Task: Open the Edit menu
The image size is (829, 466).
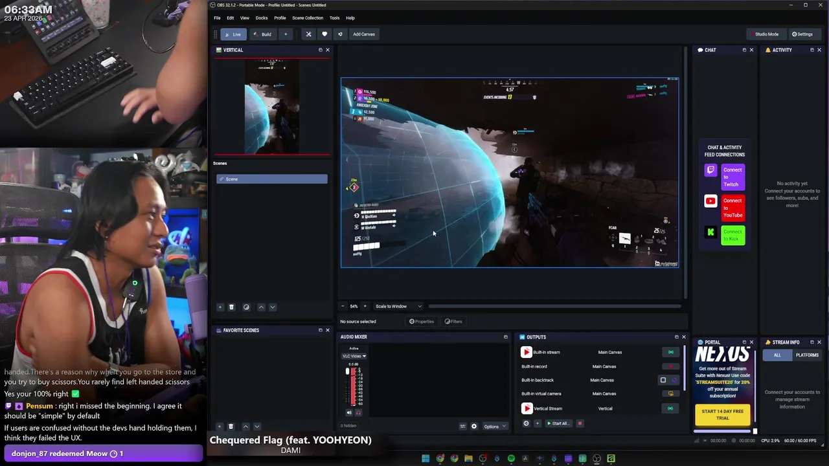Action: click(x=230, y=18)
